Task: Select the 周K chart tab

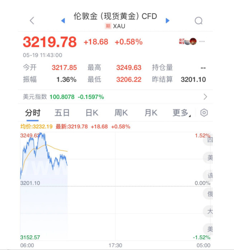Action: 121,113
